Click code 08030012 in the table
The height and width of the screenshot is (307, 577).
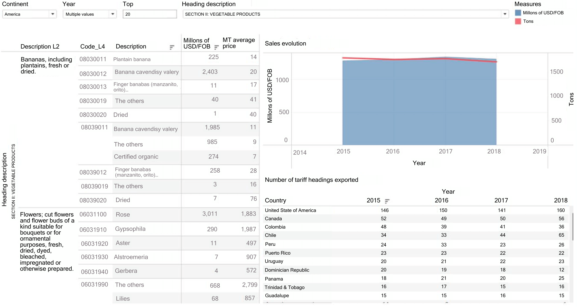(93, 74)
